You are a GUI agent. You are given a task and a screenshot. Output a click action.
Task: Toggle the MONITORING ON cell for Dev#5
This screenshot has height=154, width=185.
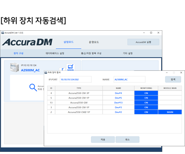146,98
